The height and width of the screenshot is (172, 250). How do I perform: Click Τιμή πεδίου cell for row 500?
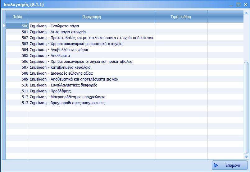point(181,26)
